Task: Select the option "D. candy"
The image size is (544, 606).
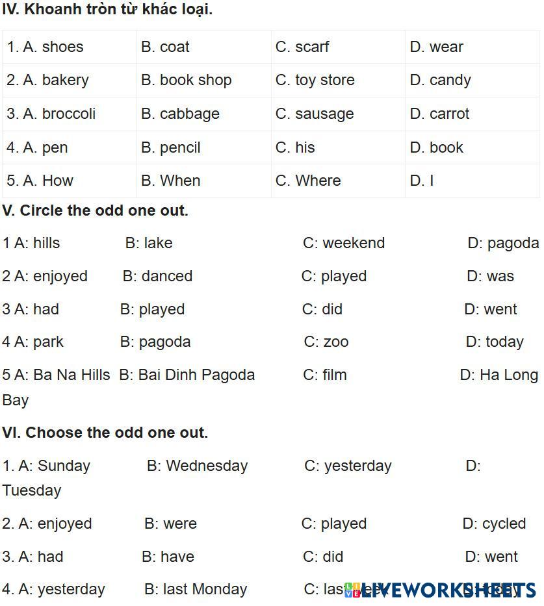Action: click(x=440, y=80)
